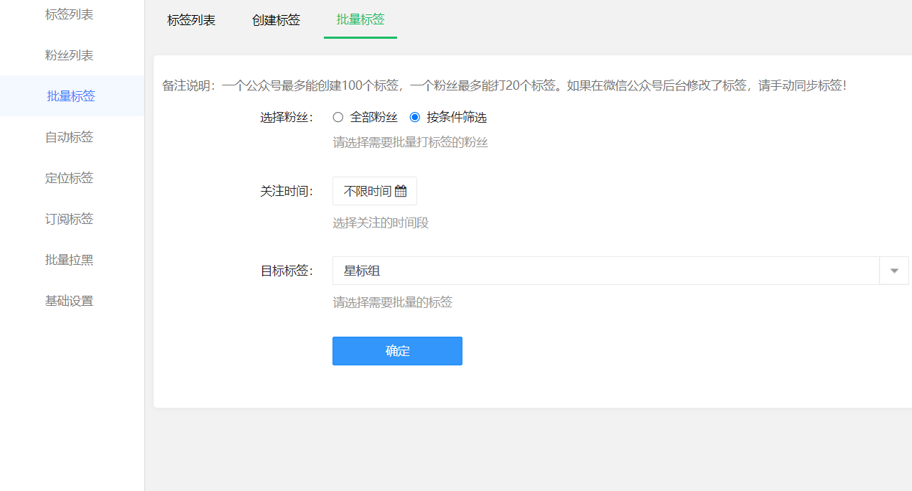Click the hint 选择关注的时间段

[x=381, y=223]
